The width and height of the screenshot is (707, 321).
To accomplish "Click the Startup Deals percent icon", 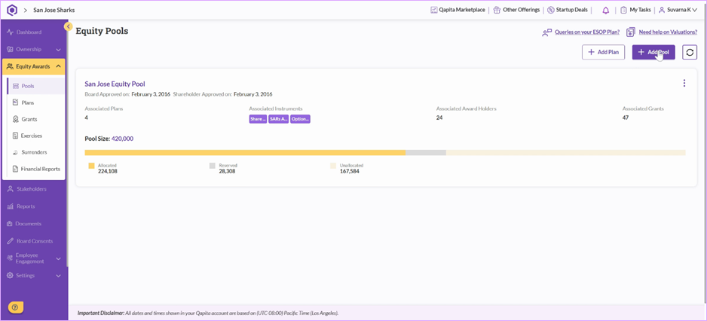I will tap(550, 10).
